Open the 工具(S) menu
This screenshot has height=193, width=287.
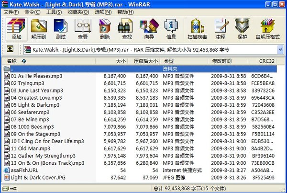(x=54, y=12)
